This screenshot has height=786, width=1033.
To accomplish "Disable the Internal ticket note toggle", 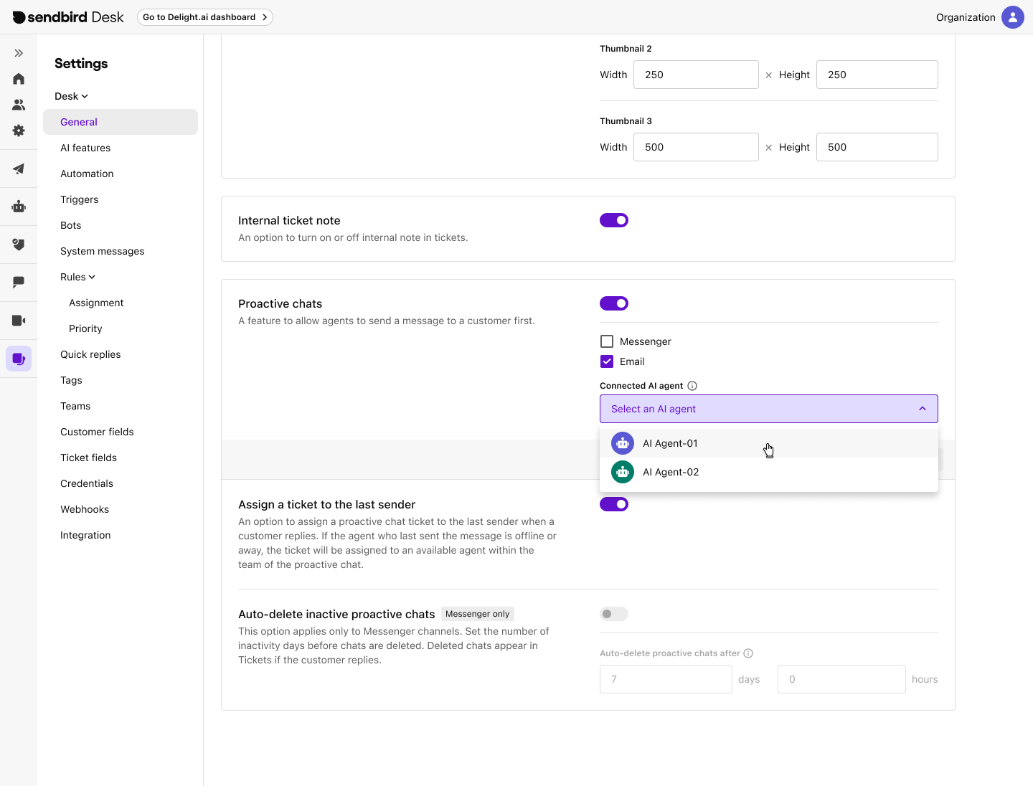I will pyautogui.click(x=614, y=220).
